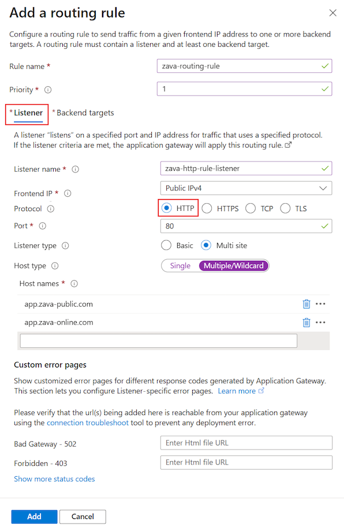Select the Basic listener type
This screenshot has height=530, width=344.
point(167,245)
